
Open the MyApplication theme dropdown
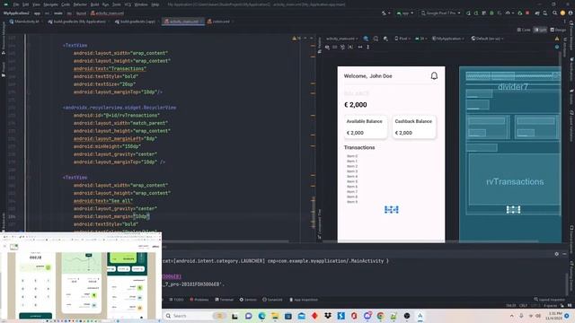[448, 39]
